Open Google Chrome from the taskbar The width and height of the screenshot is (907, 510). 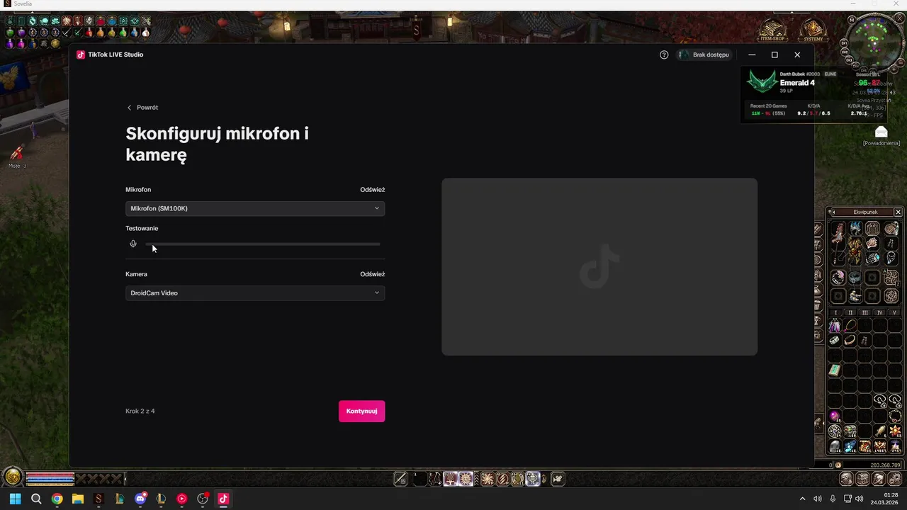click(x=57, y=499)
